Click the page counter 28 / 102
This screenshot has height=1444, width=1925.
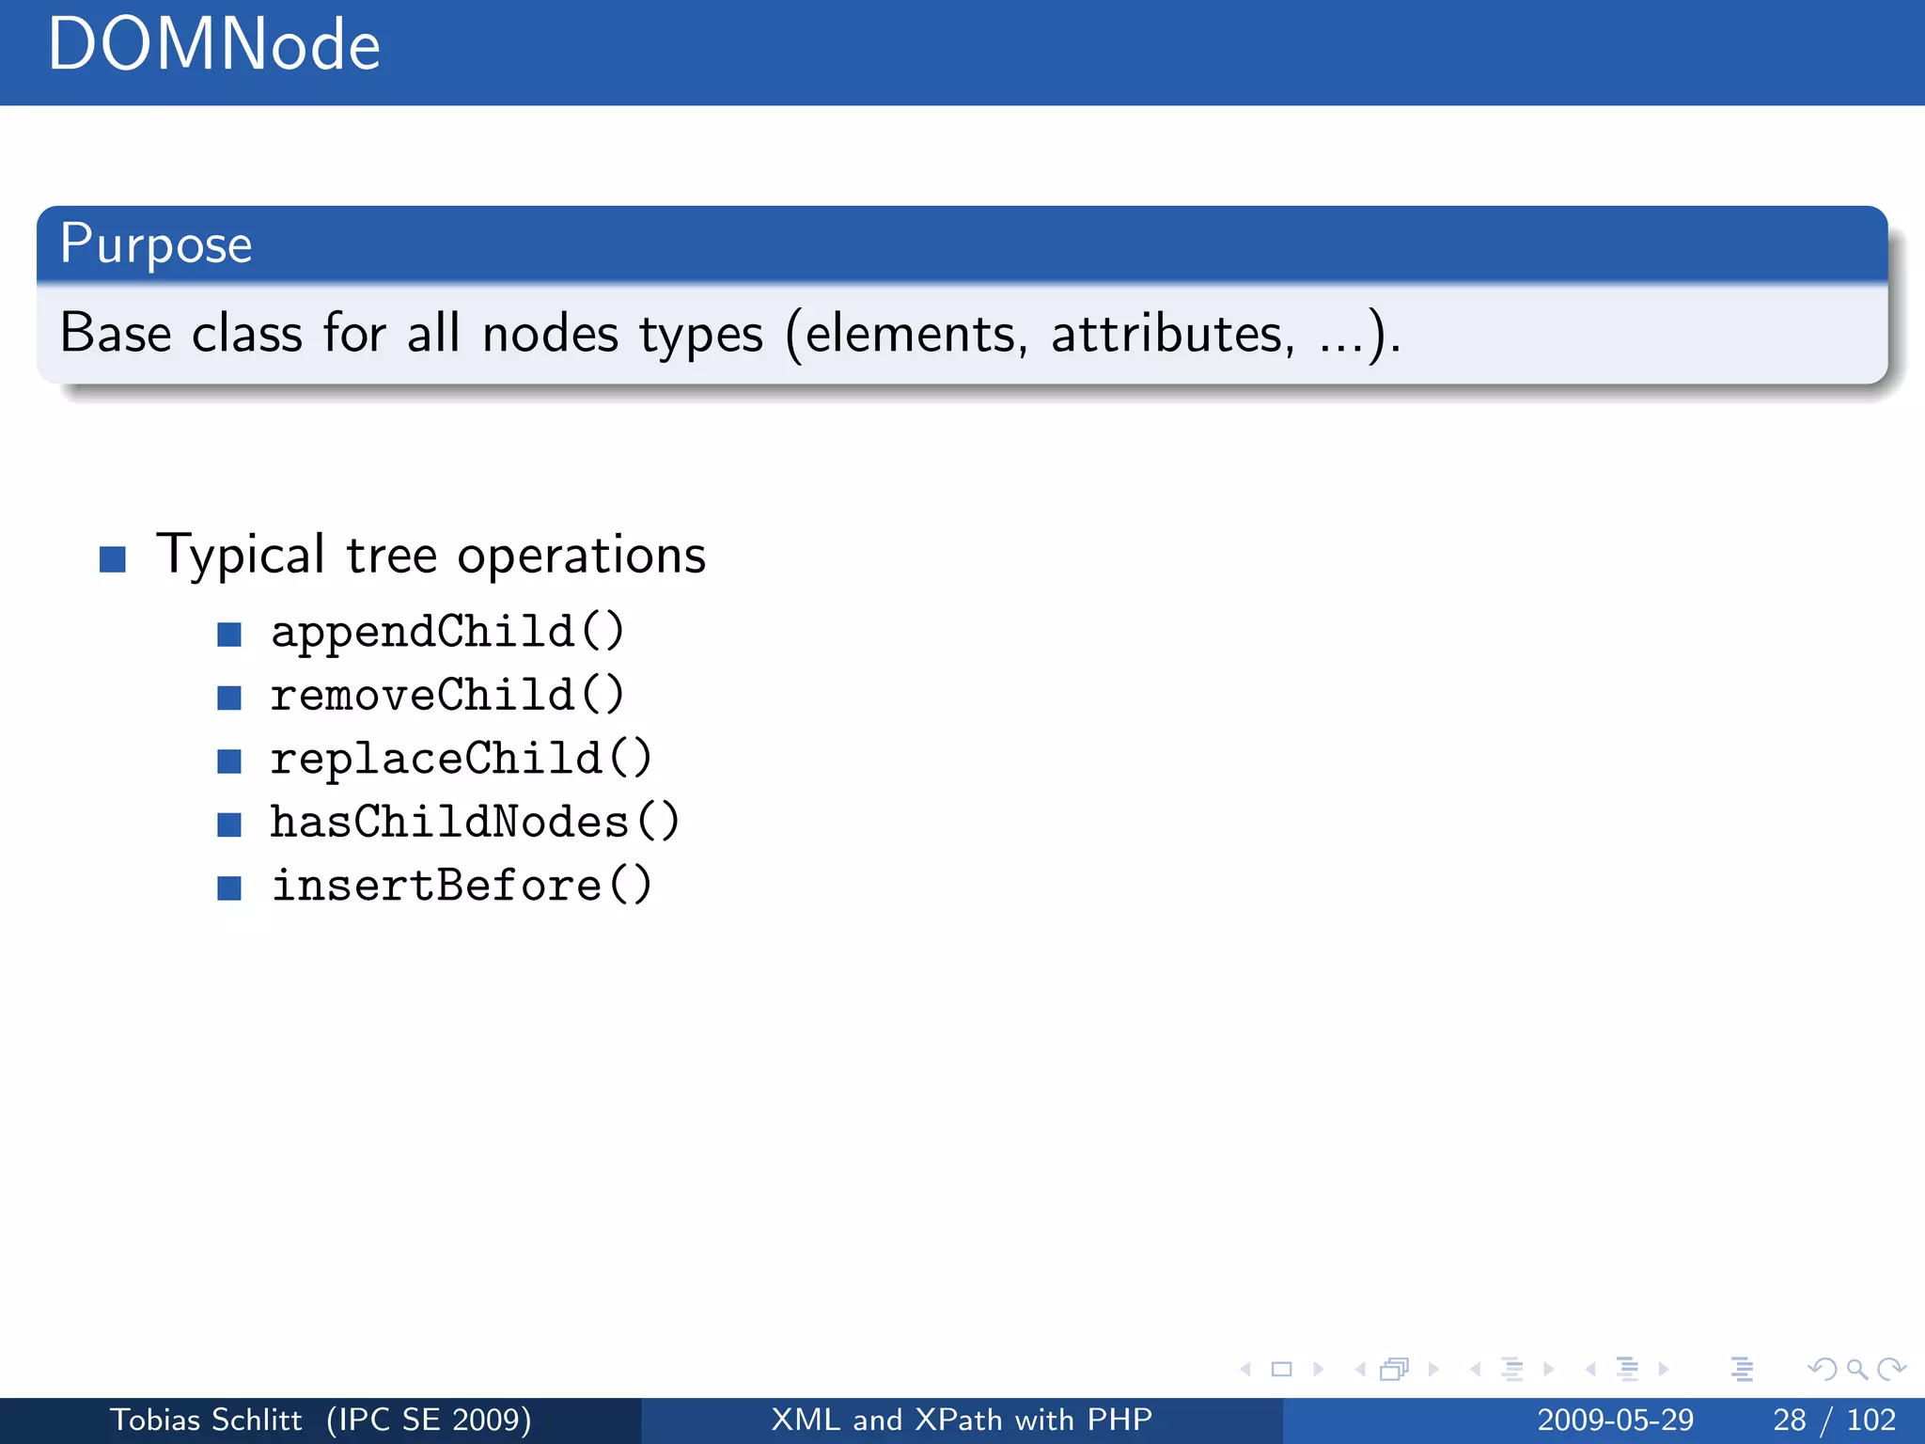[x=1833, y=1420]
